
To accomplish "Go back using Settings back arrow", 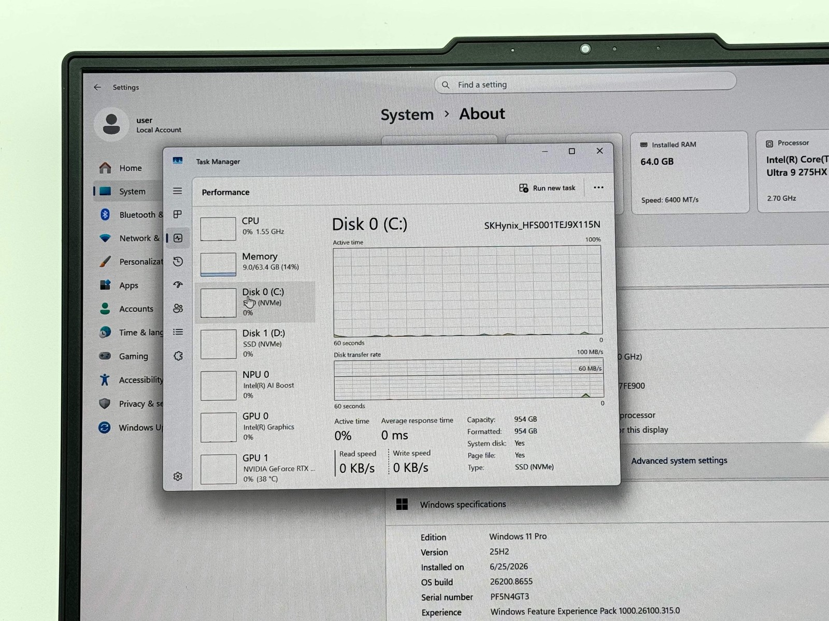I will click(x=97, y=87).
